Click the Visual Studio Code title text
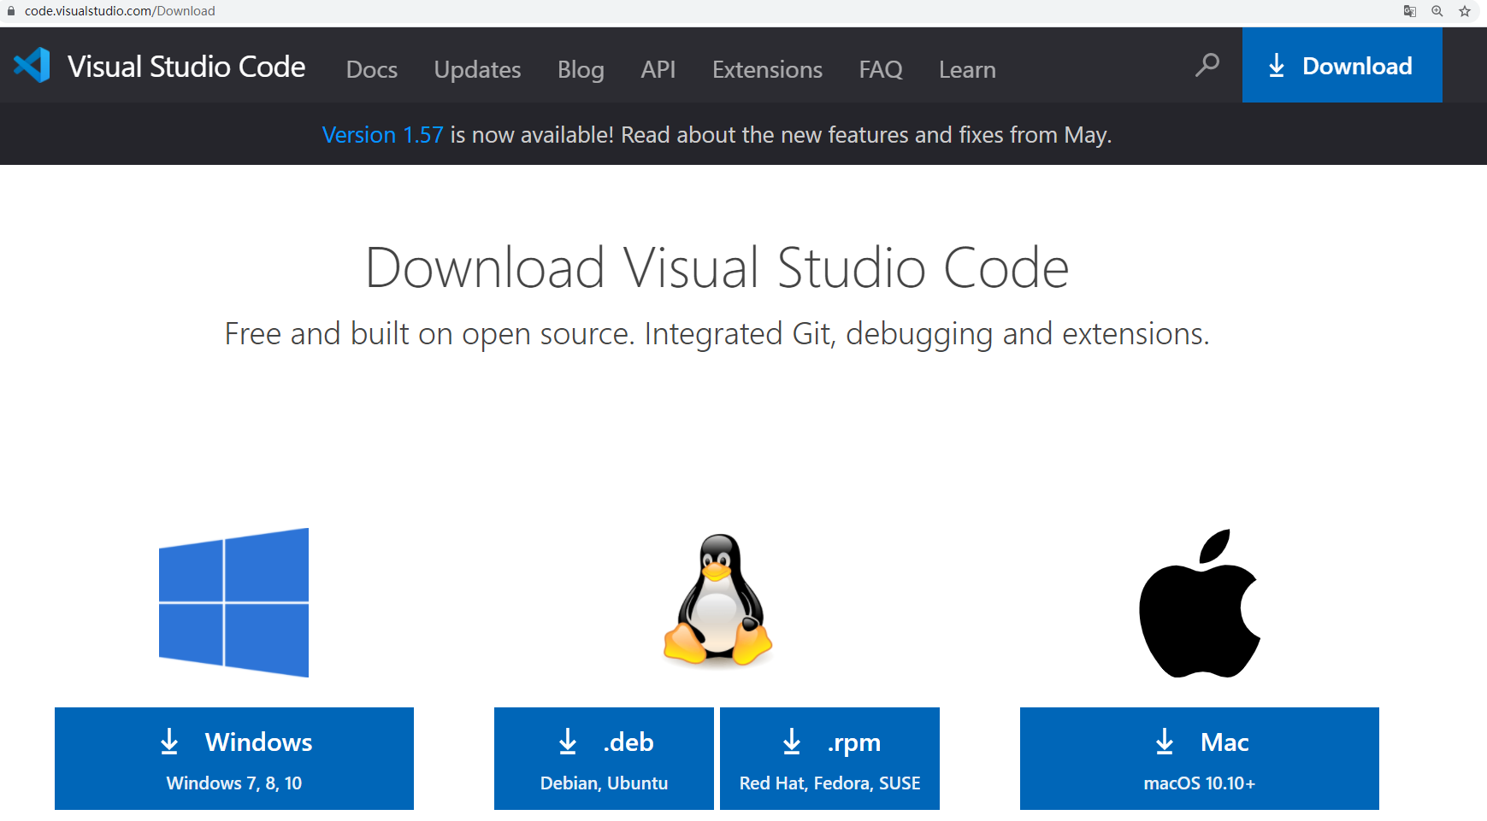Image resolution: width=1487 pixels, height=821 pixels. coord(186,67)
